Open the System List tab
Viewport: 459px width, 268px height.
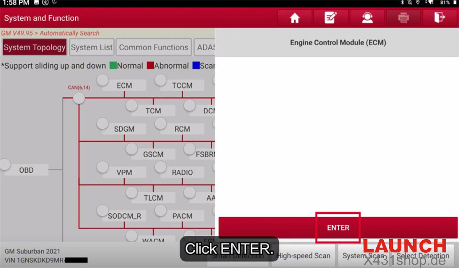92,47
